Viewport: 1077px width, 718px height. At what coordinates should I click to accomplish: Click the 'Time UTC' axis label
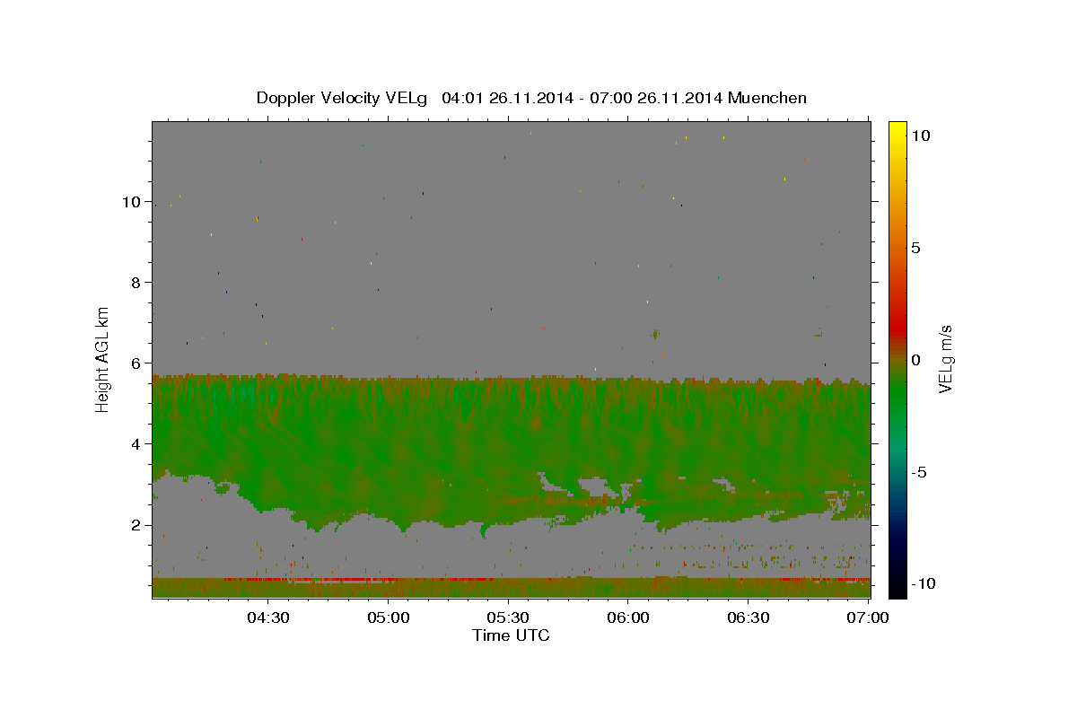(x=511, y=635)
